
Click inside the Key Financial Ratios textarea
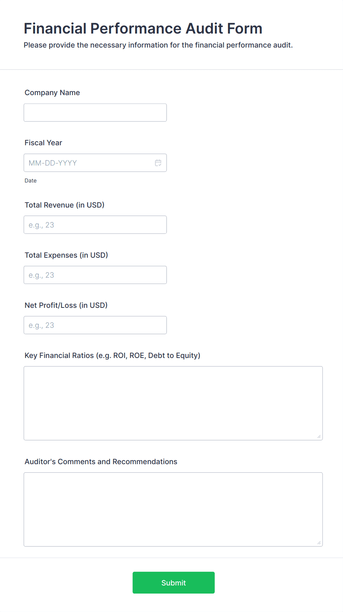(173, 402)
